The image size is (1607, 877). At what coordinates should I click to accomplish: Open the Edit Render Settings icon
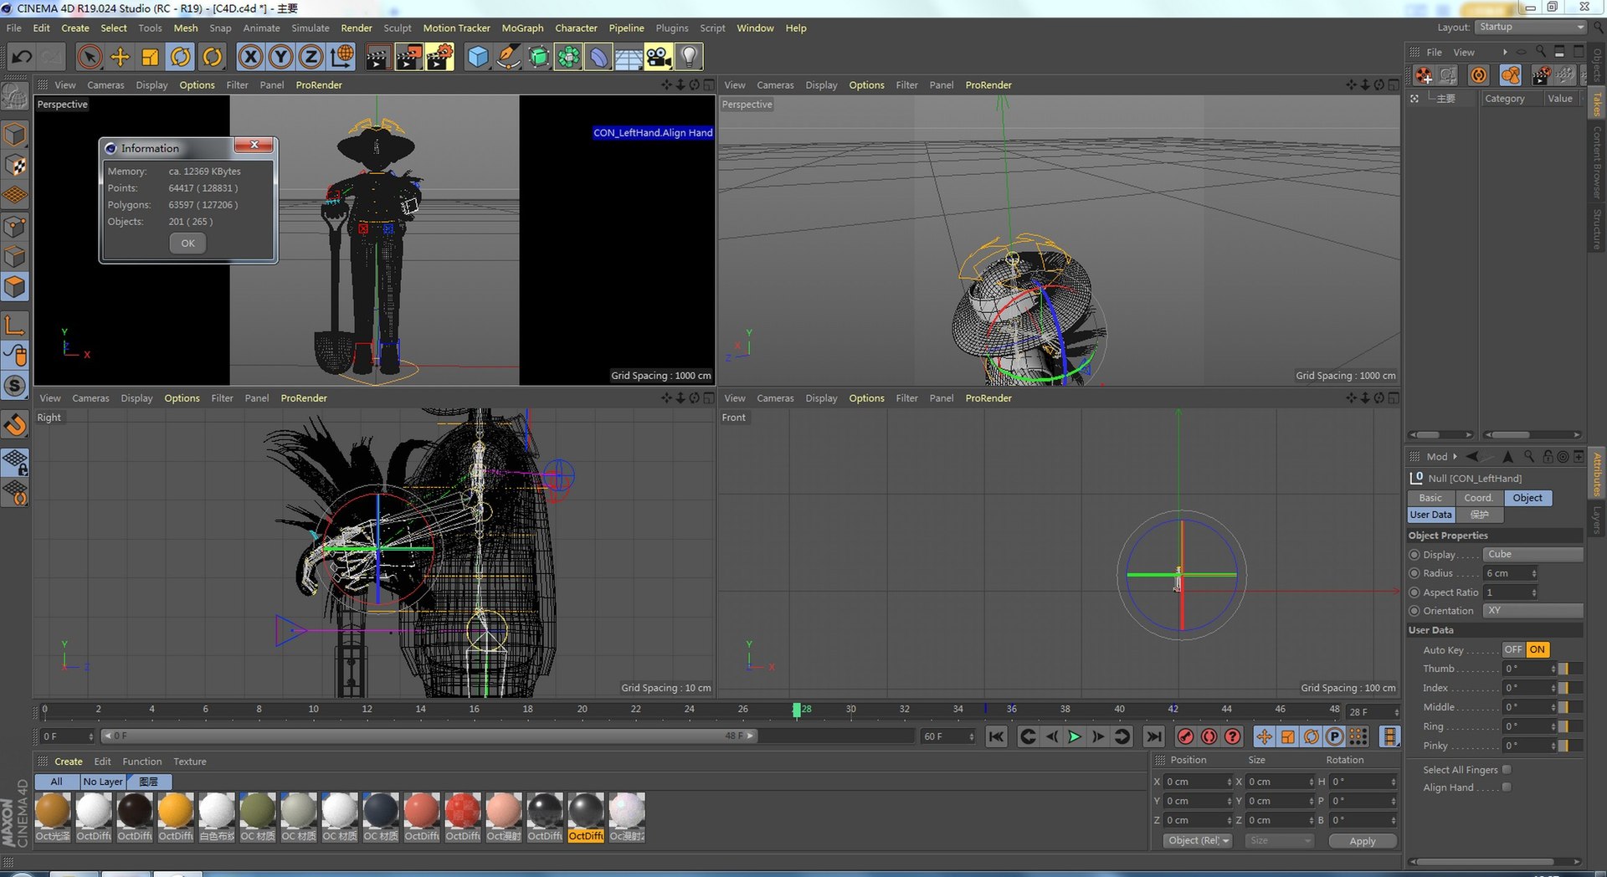439,57
